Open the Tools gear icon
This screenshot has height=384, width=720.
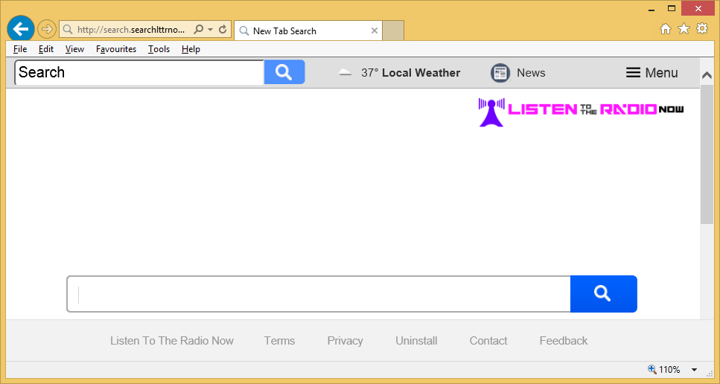[x=702, y=29]
